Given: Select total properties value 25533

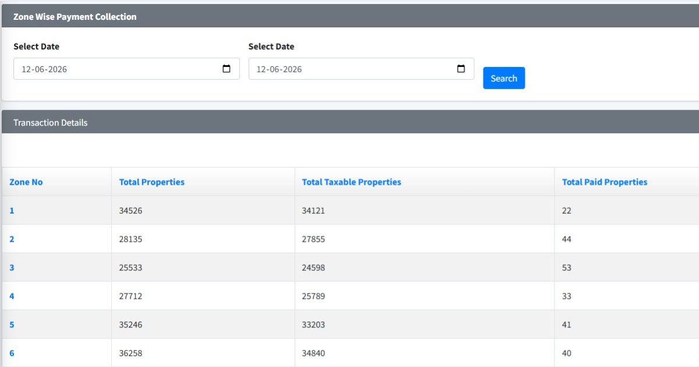Looking at the screenshot, I should point(130,267).
